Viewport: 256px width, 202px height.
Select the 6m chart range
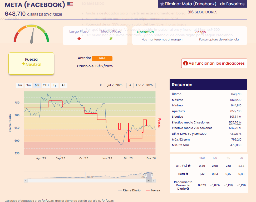(x=37, y=85)
